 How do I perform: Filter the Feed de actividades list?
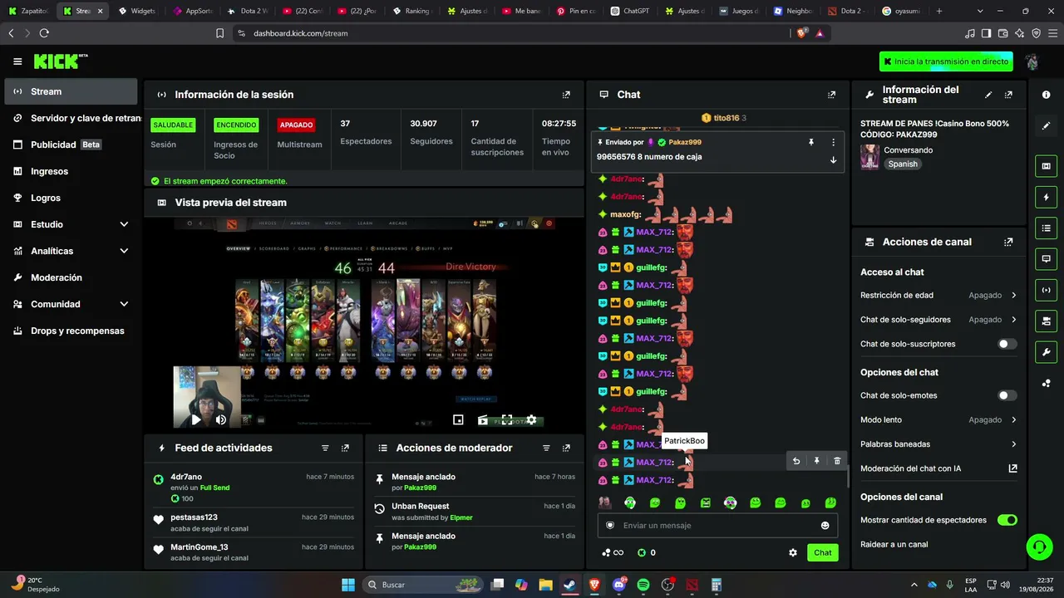325,448
